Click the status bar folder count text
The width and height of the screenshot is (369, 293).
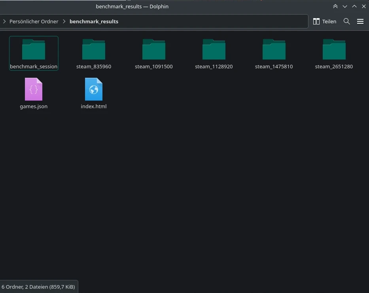tap(38, 287)
